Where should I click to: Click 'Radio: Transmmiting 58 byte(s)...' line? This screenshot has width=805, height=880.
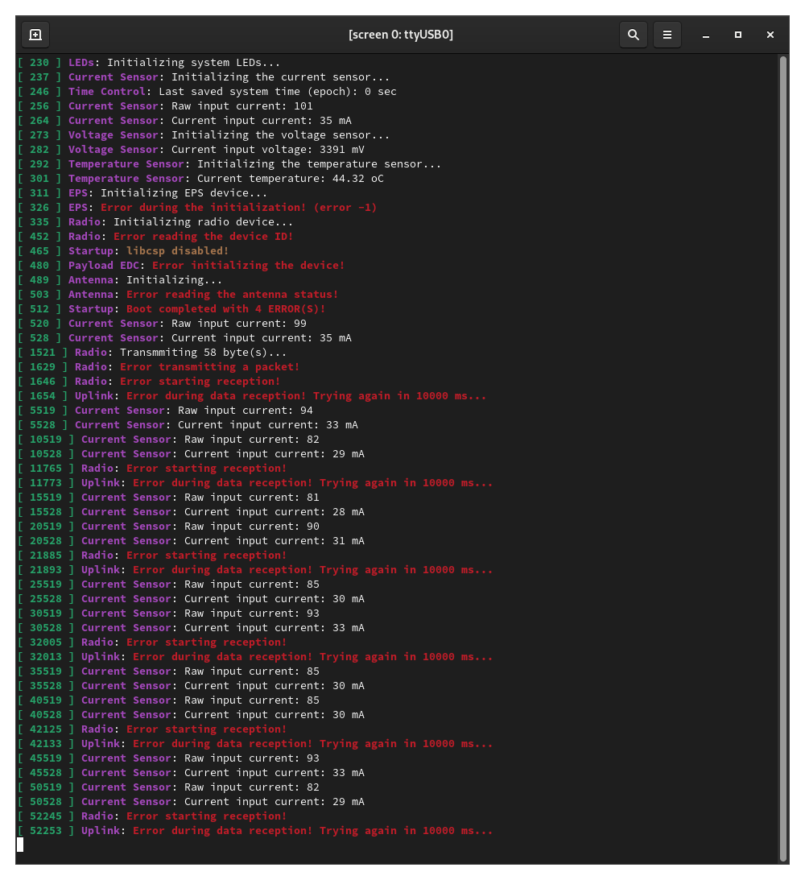coord(152,353)
